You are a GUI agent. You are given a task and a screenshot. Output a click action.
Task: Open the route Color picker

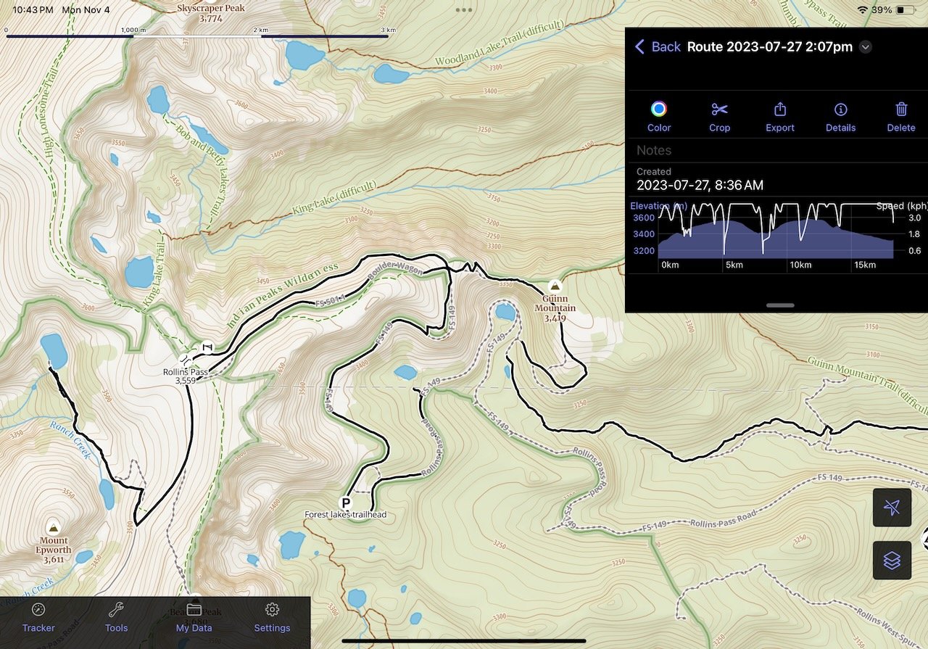[659, 117]
